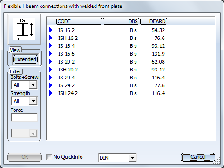This screenshot has width=224, height=168.
Task: Select the IS 16 4 code entry
Action: click(67, 46)
